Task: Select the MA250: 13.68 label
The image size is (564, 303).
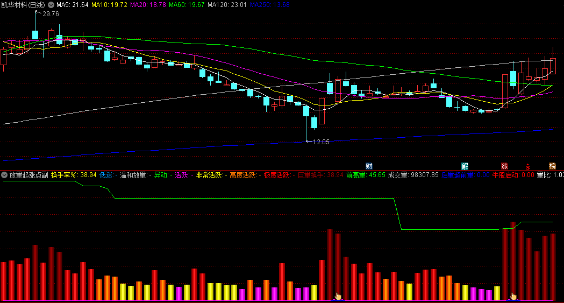Action: [270, 5]
